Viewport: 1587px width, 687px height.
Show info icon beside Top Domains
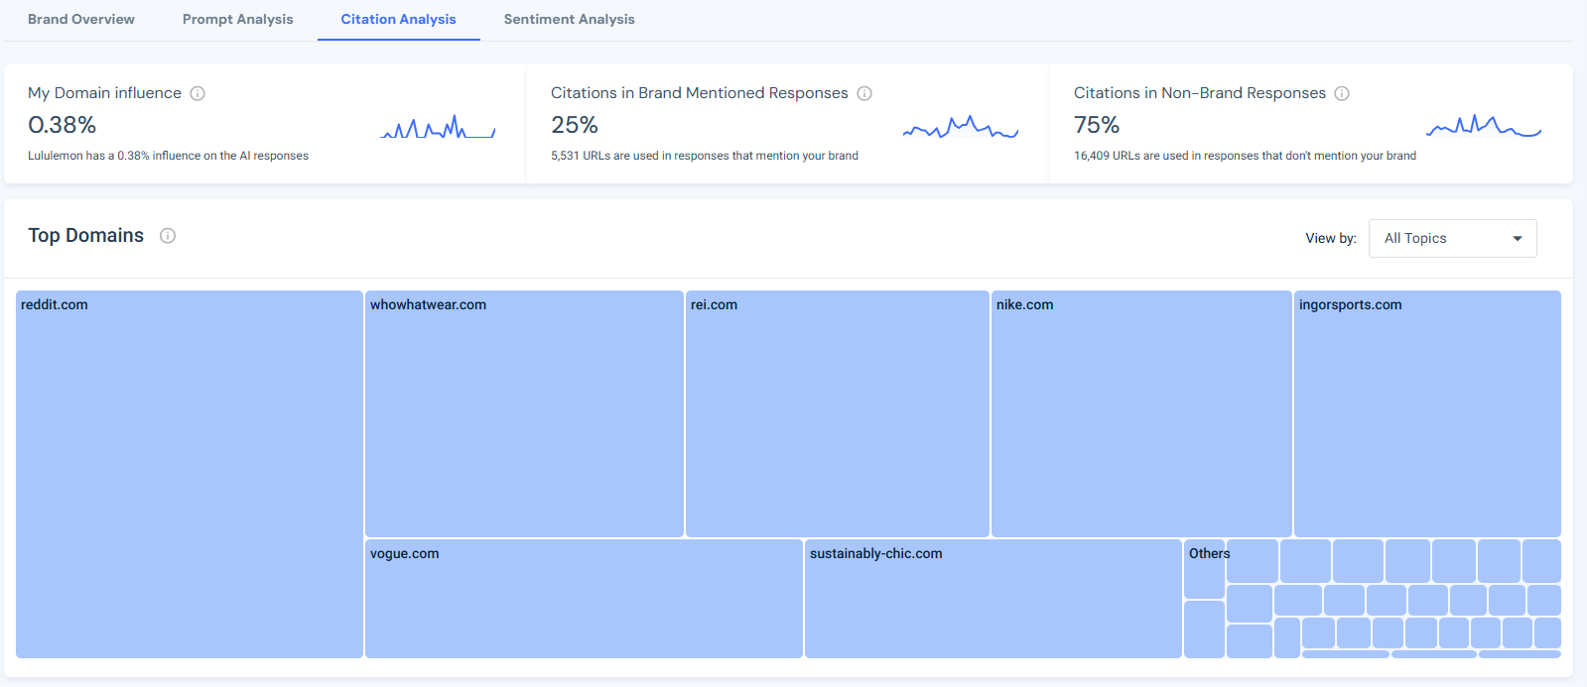click(168, 236)
